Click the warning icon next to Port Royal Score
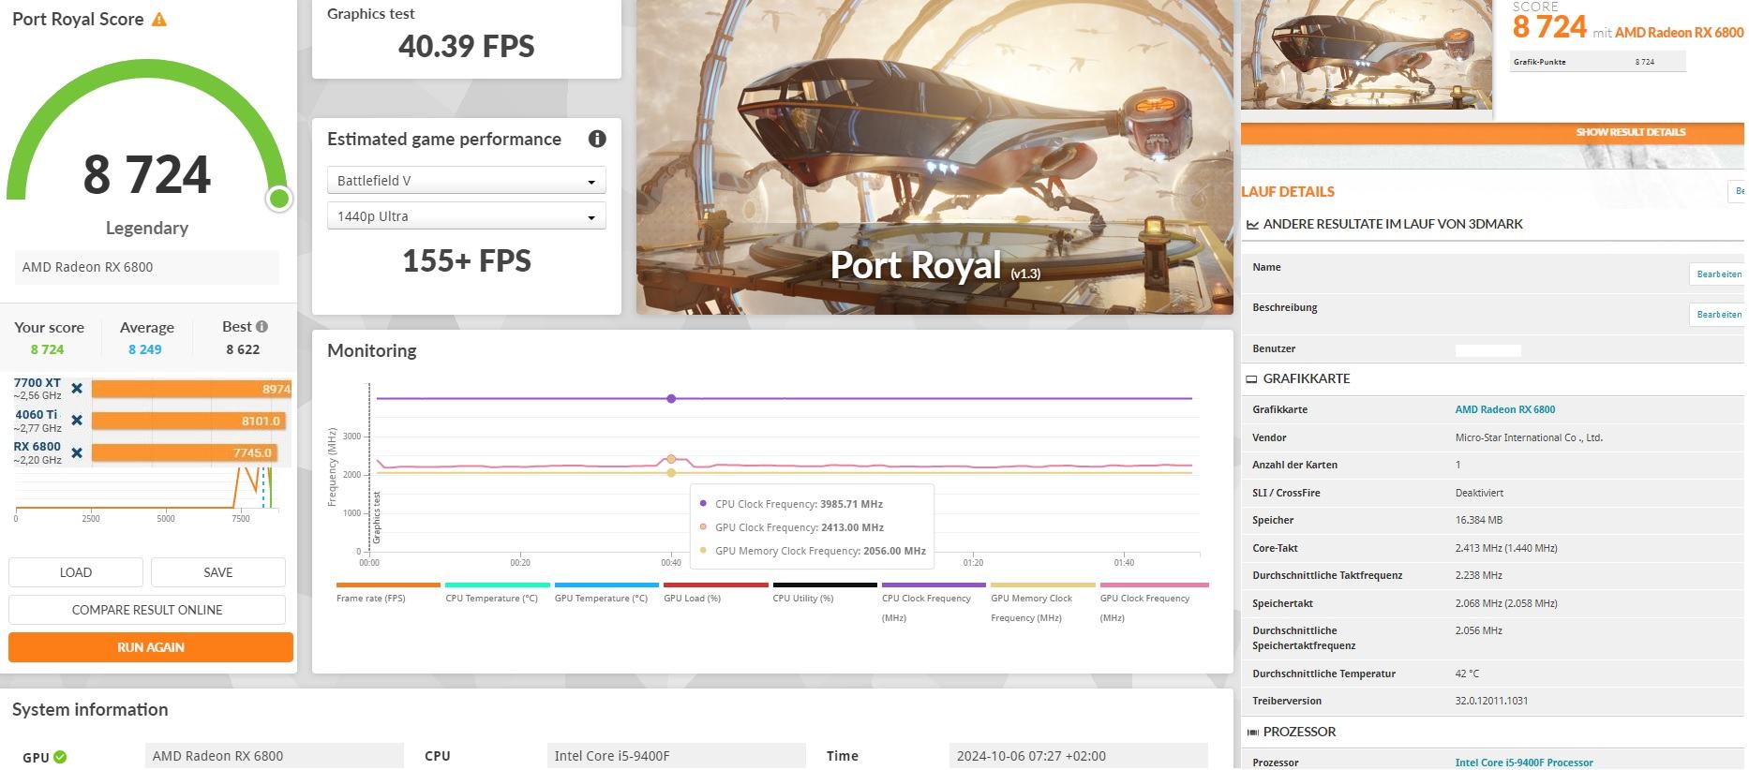Viewport: 1749px width, 770px height. [x=159, y=19]
